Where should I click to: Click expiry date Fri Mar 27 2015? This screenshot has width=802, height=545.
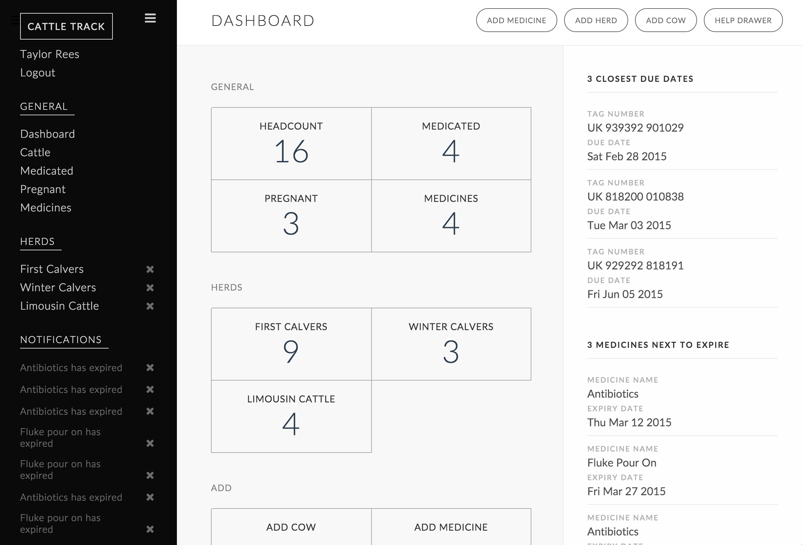coord(626,491)
